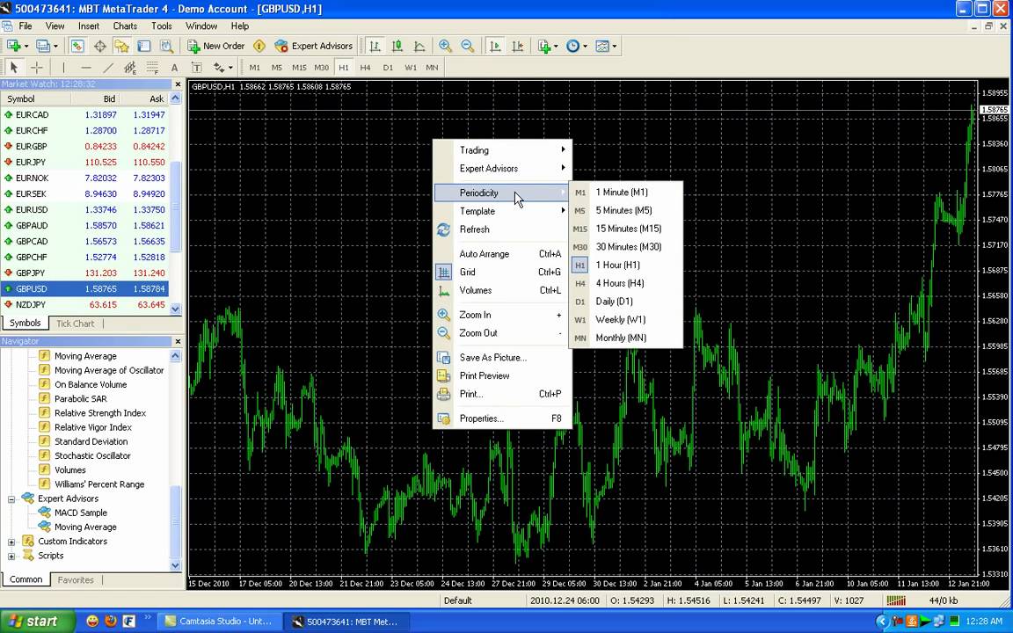
Task: Open the Trading submenu in context menu
Action: (x=502, y=149)
